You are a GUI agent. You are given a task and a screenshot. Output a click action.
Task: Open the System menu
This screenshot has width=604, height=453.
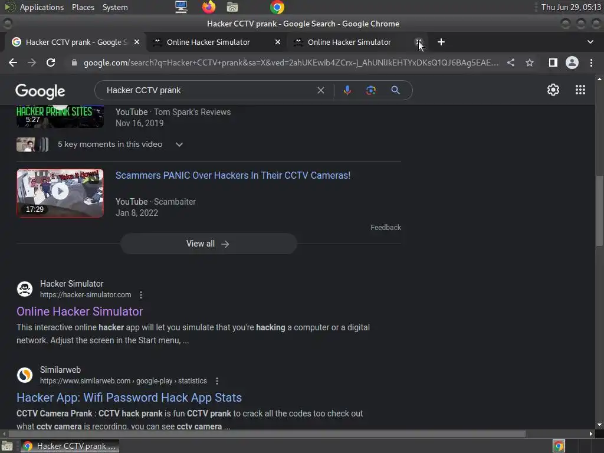coord(115,7)
